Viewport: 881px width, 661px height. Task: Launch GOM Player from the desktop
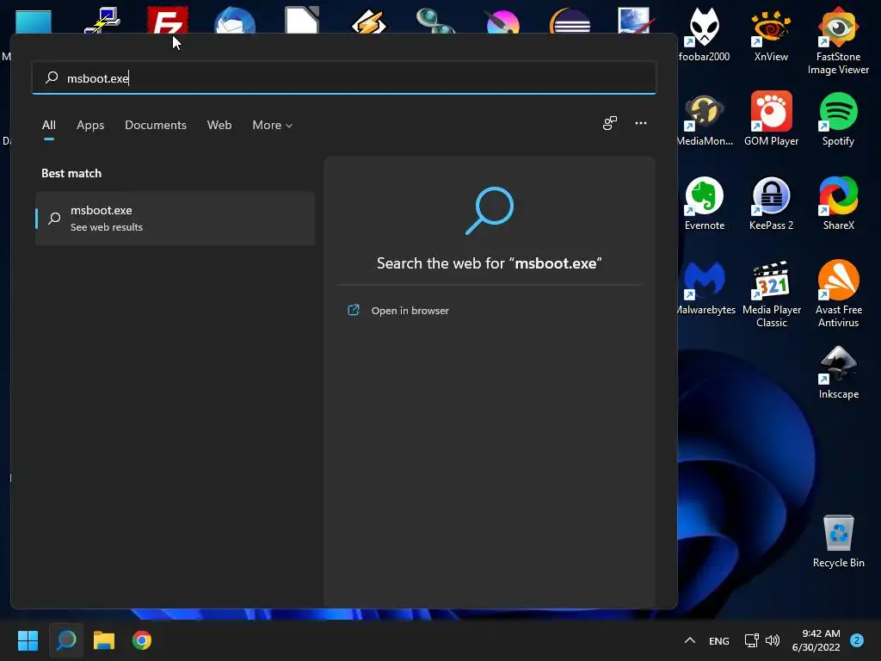tap(771, 119)
